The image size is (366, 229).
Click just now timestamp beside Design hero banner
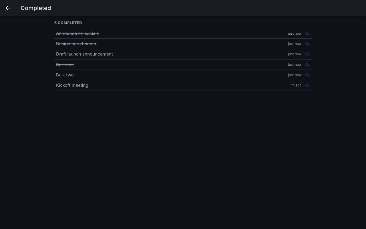[295, 44]
